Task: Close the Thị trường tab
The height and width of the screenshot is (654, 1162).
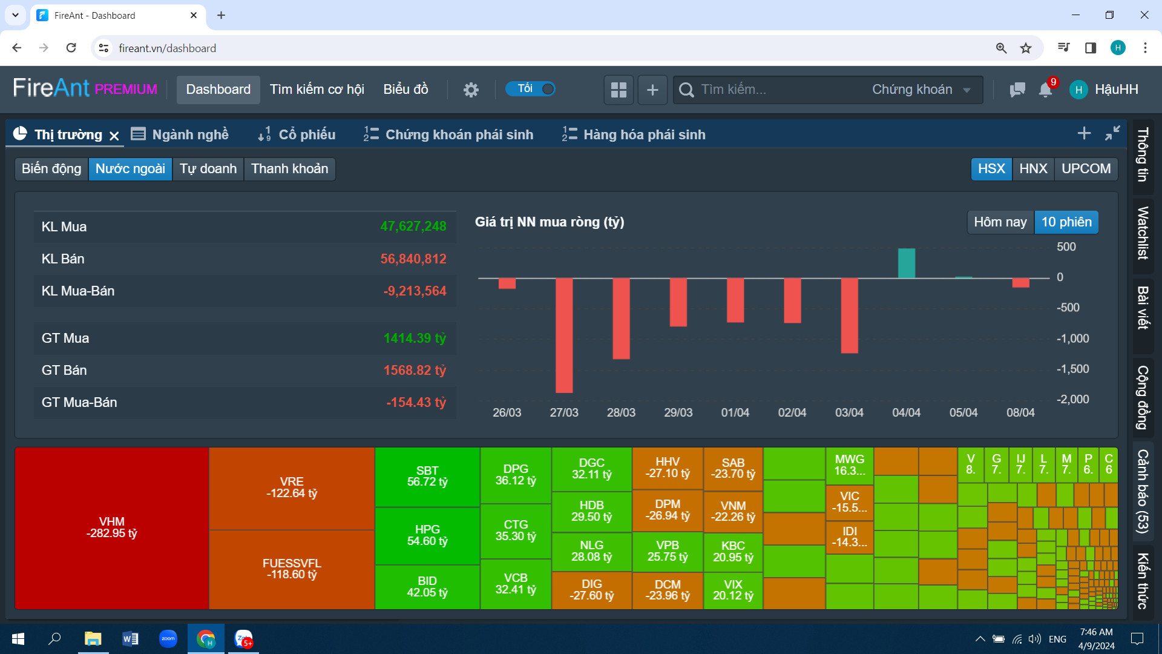Action: click(114, 136)
